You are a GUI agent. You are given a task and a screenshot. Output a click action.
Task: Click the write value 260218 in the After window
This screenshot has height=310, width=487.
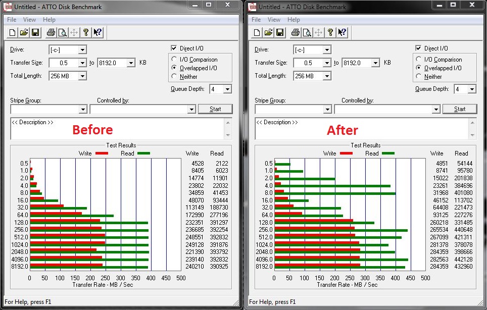[439, 223]
